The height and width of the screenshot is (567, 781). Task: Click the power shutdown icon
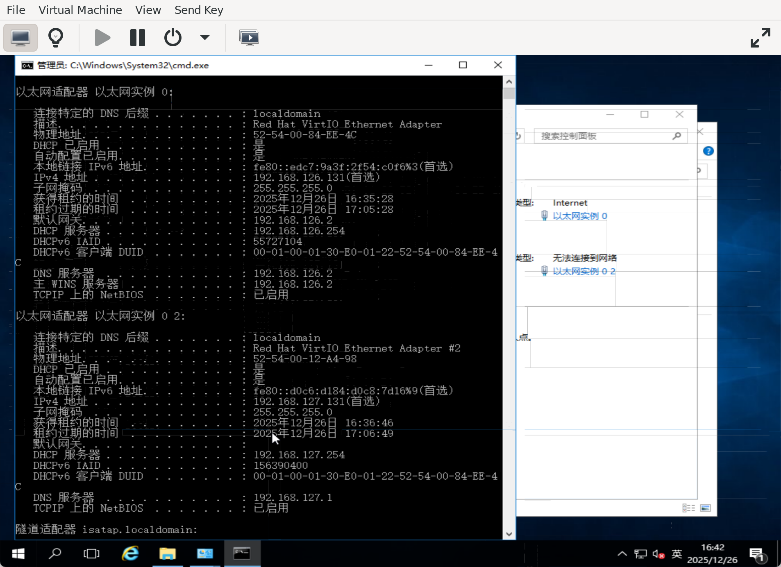tap(173, 38)
